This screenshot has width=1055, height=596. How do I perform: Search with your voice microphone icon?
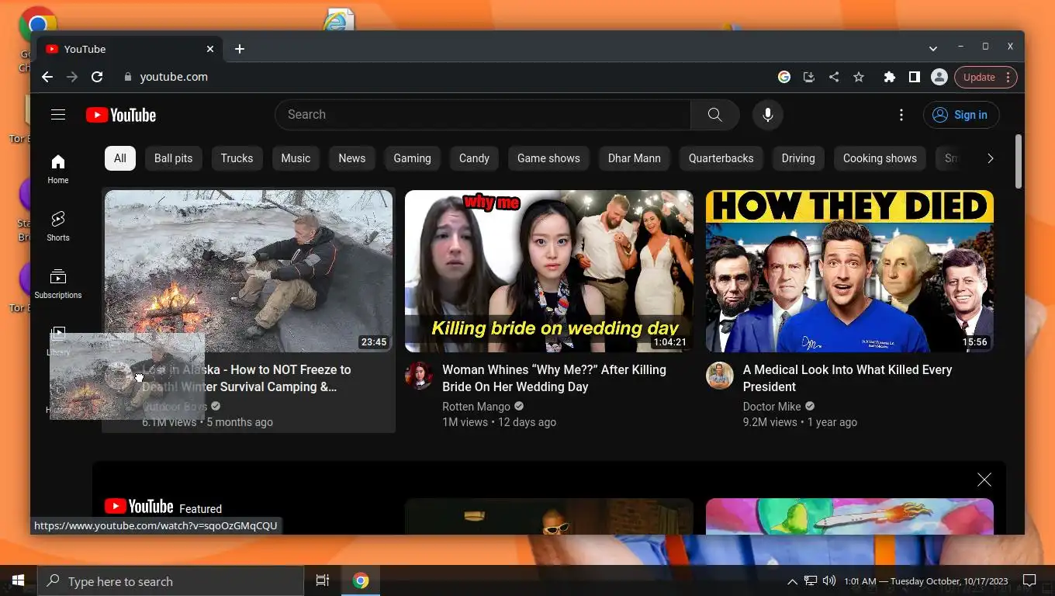pyautogui.click(x=768, y=115)
